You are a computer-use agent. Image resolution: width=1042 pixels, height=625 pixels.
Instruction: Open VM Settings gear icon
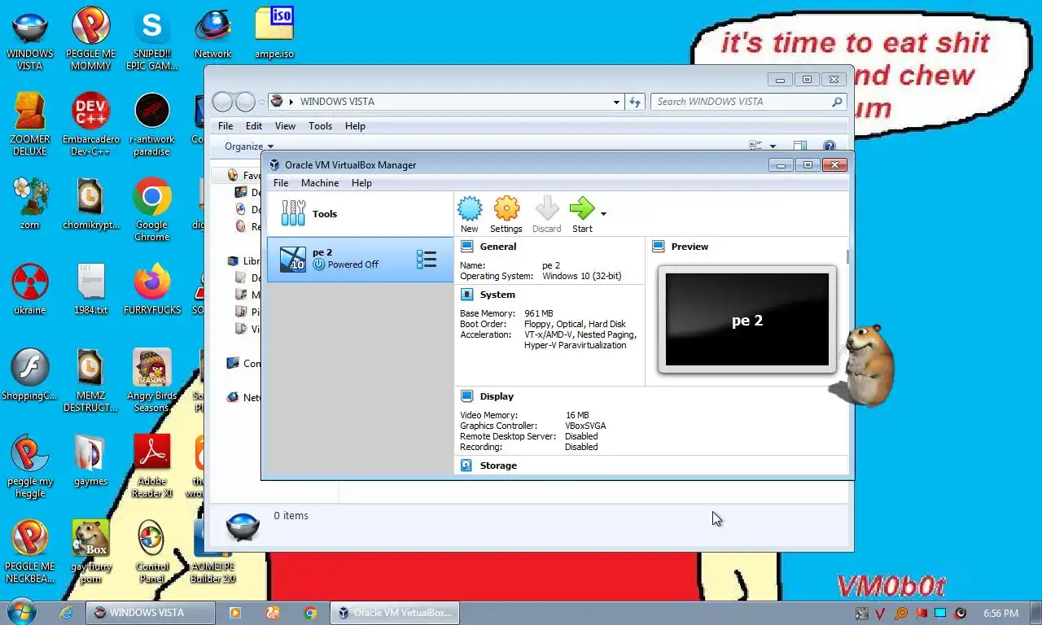tap(506, 215)
